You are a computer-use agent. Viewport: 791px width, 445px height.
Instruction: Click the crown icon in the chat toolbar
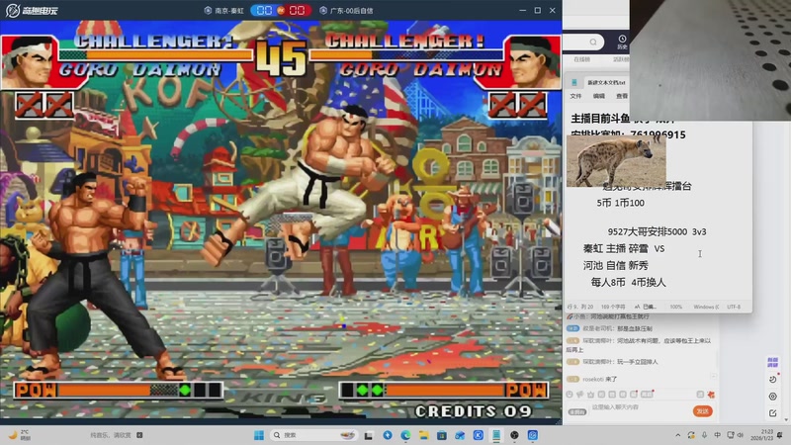click(x=590, y=395)
